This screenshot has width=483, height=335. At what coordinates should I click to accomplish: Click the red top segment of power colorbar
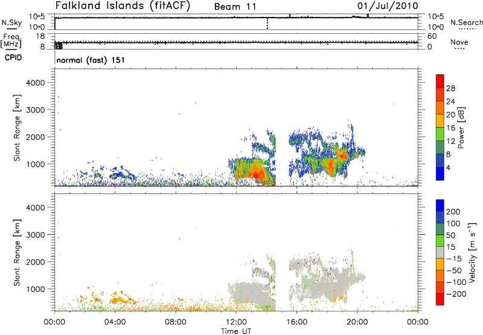pos(440,81)
